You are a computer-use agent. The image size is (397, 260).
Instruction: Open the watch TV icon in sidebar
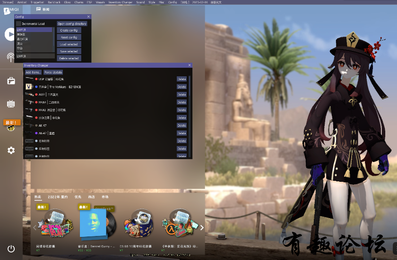tap(10, 104)
